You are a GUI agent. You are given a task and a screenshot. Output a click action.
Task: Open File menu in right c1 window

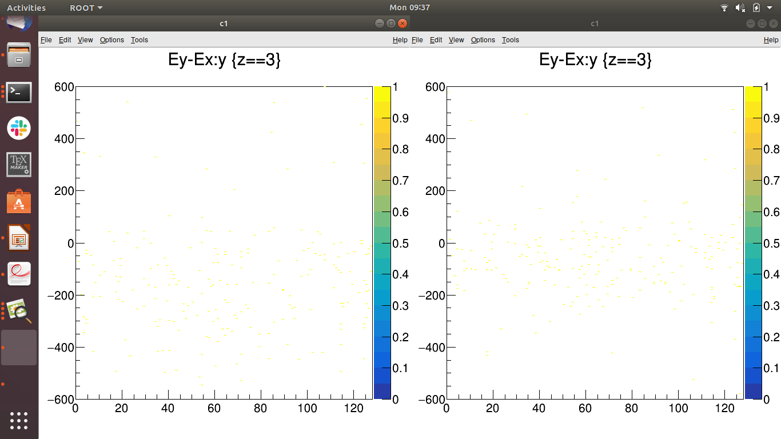[x=417, y=40]
